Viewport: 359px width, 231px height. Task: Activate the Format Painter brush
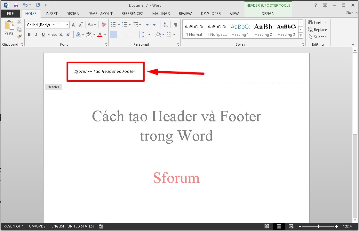click(x=19, y=36)
